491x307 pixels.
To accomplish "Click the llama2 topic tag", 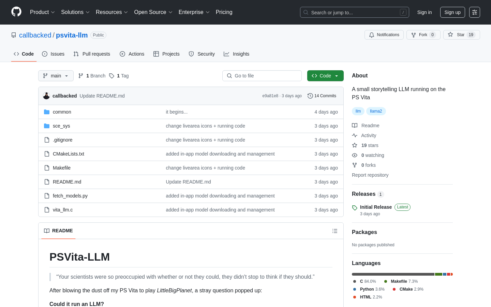I will point(376,111).
